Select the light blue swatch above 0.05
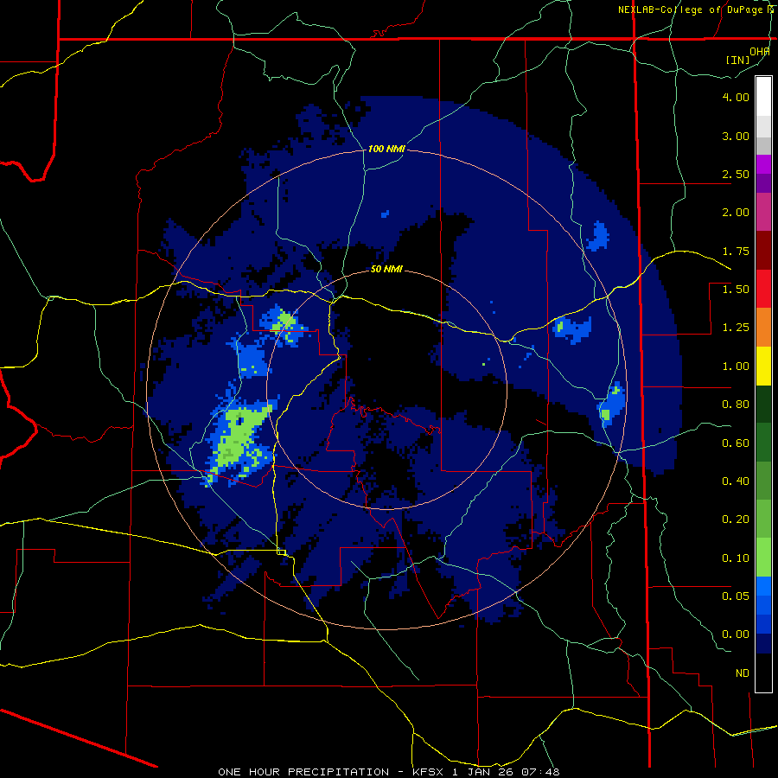The height and width of the screenshot is (778, 778). [763, 586]
